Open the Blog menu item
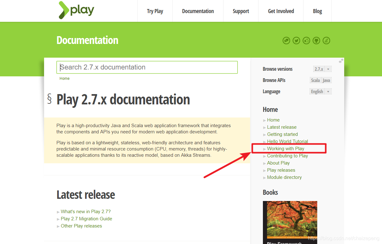Screen dimensions: 382x244 click(x=317, y=11)
